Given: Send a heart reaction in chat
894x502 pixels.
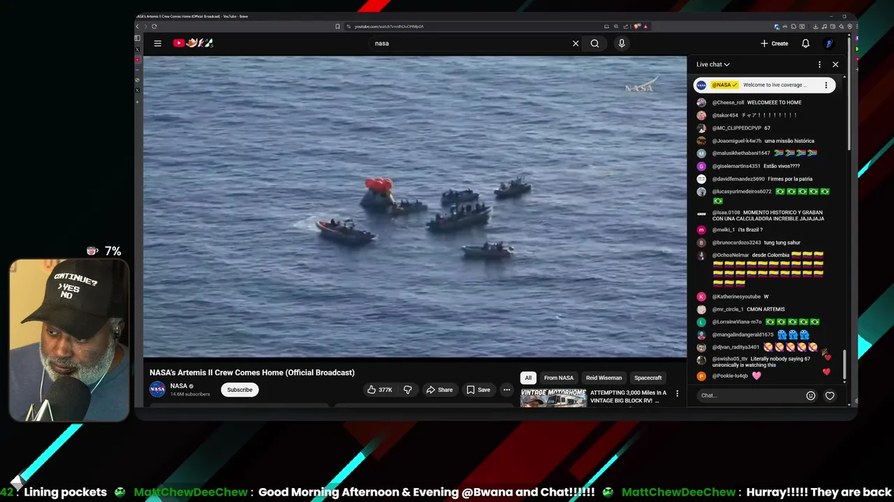Looking at the screenshot, I should point(830,395).
